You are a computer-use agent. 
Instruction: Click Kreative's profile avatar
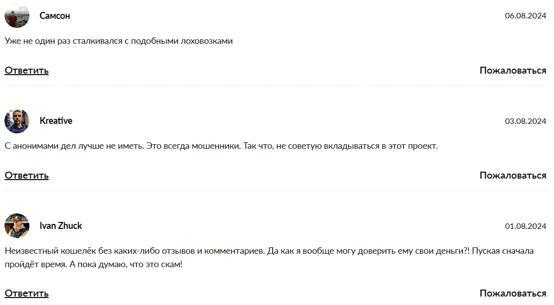(17, 121)
